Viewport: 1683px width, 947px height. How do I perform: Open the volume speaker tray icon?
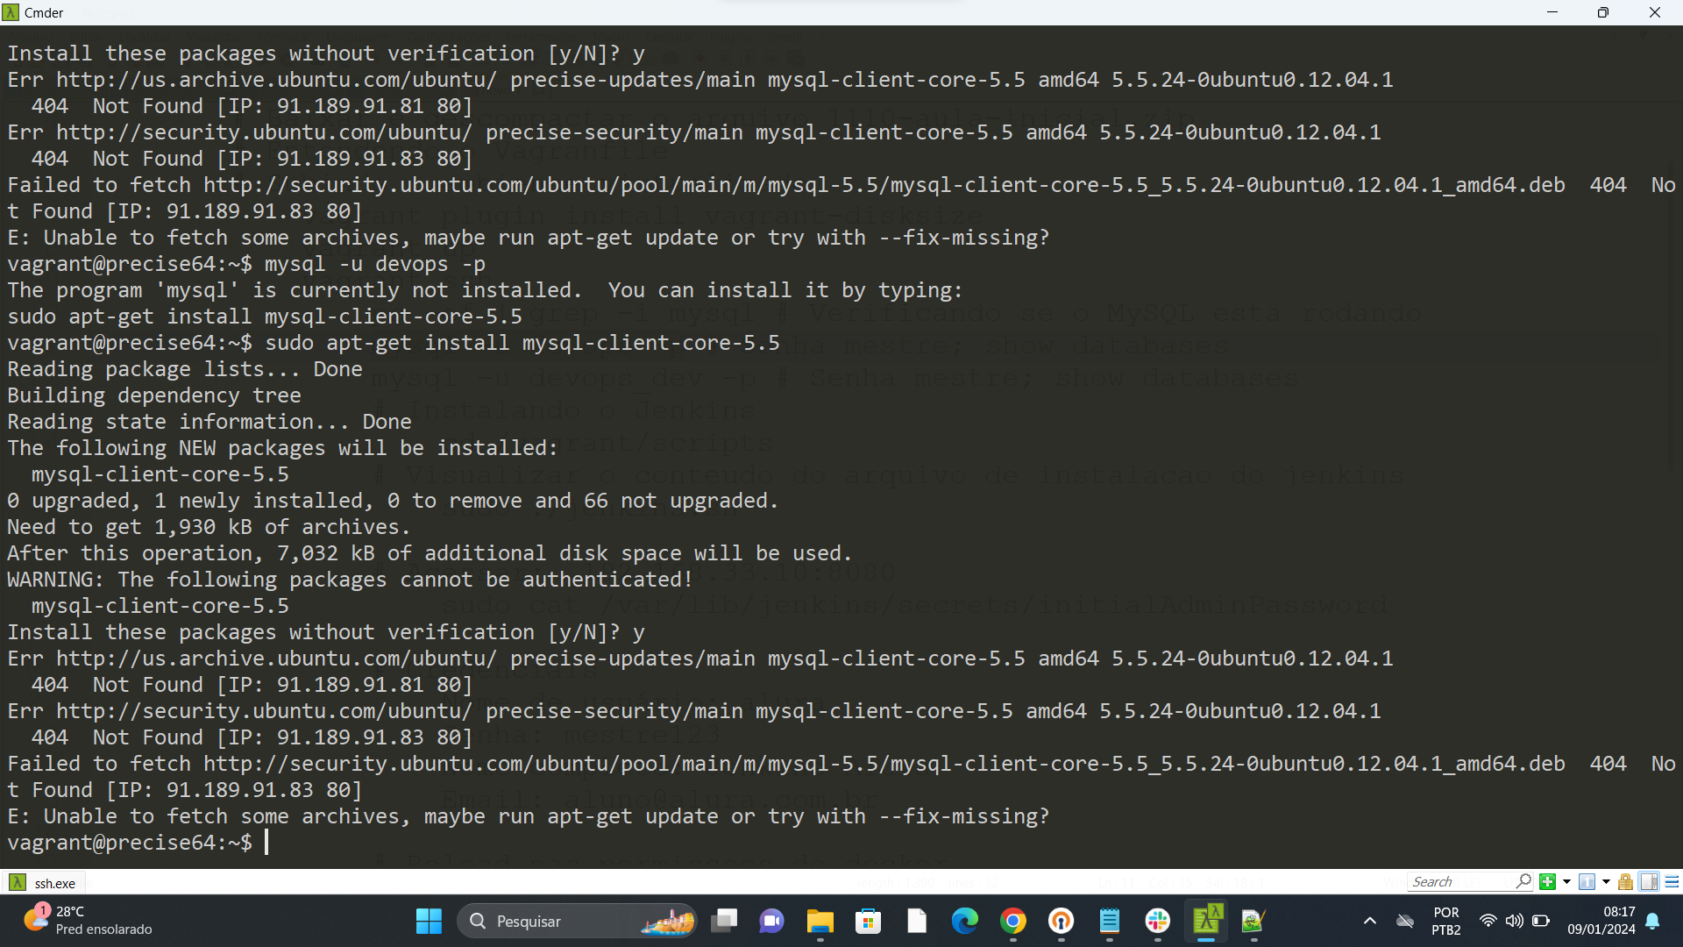click(x=1514, y=922)
